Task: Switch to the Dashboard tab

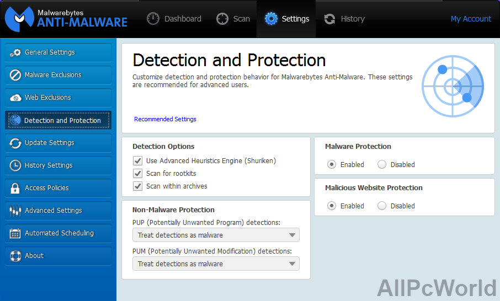Action: [x=174, y=19]
